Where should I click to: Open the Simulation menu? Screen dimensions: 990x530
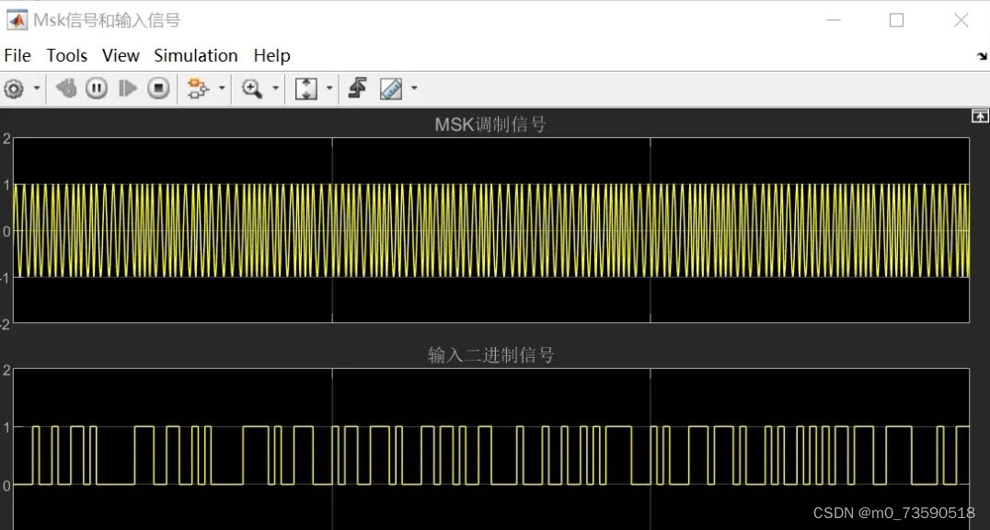coord(196,55)
